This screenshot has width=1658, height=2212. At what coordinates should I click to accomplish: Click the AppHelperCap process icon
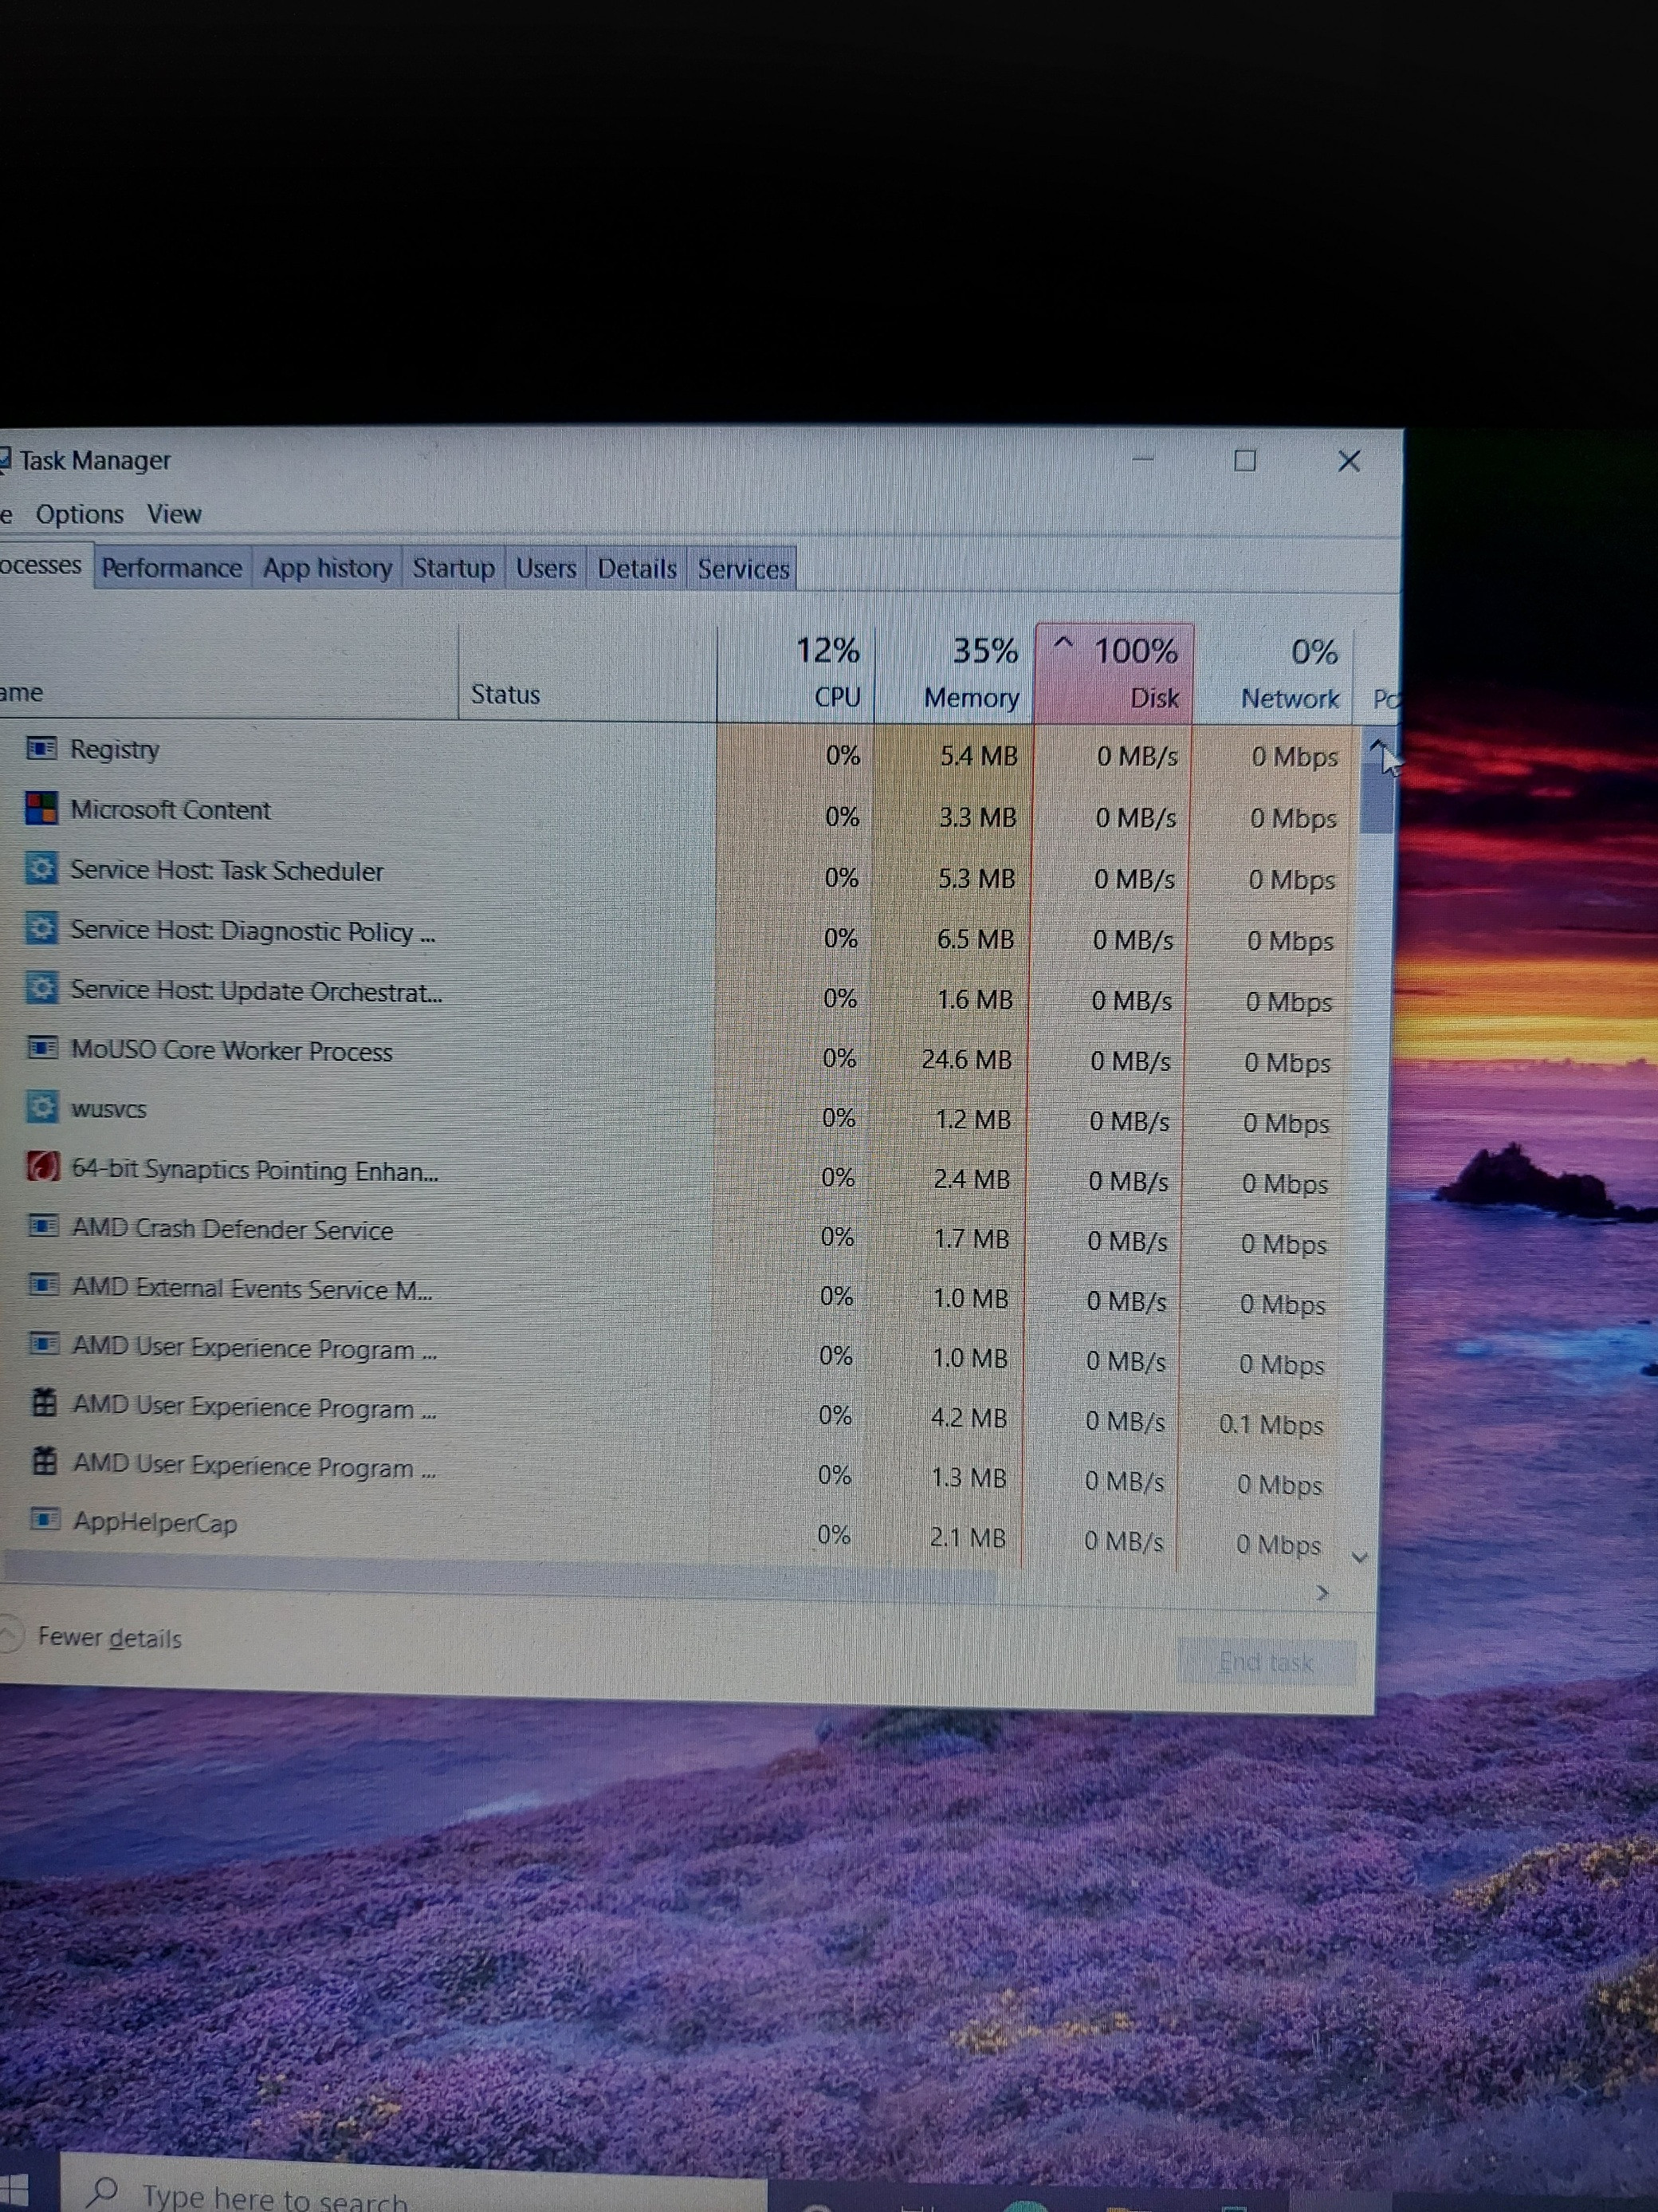pyautogui.click(x=44, y=1520)
